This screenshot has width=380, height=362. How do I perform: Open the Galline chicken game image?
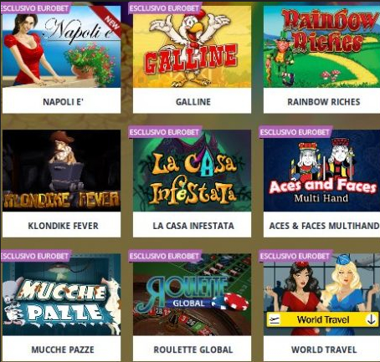pyautogui.click(x=192, y=47)
